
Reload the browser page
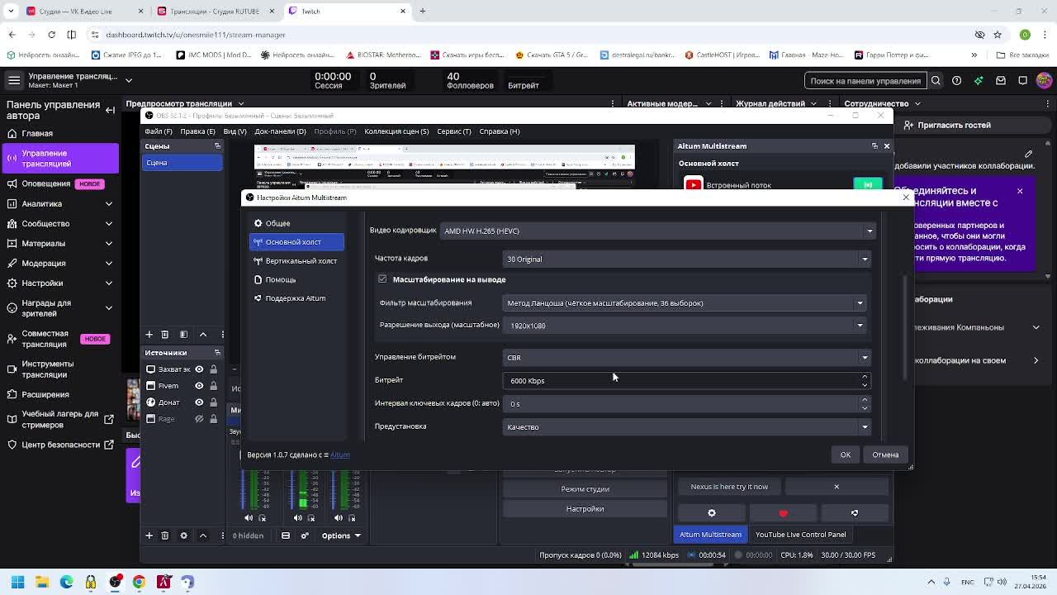pyautogui.click(x=51, y=35)
